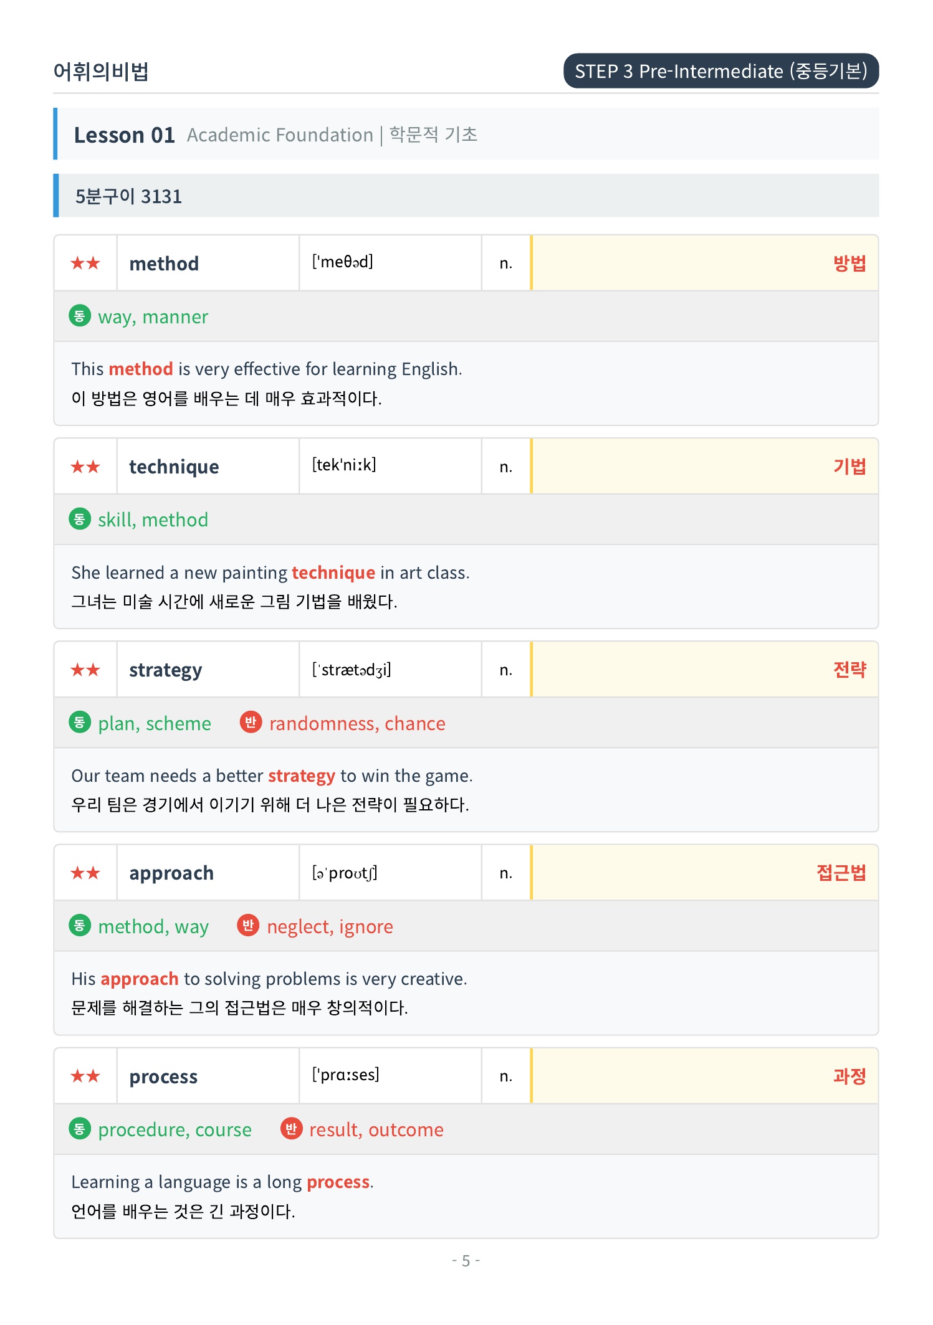Click the yellow meaning cell showing '방법'

(704, 263)
